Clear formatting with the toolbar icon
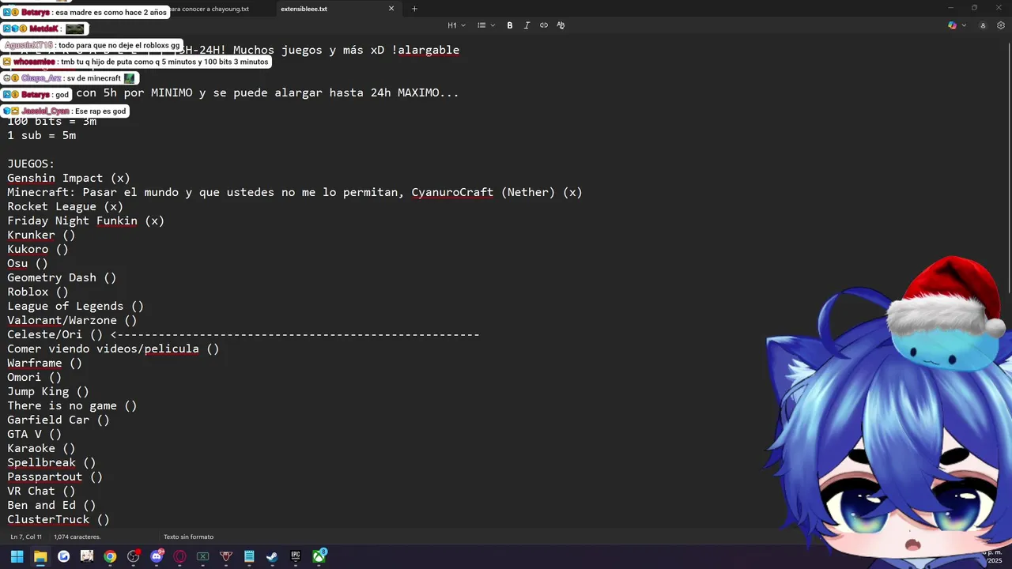 pos(561,25)
